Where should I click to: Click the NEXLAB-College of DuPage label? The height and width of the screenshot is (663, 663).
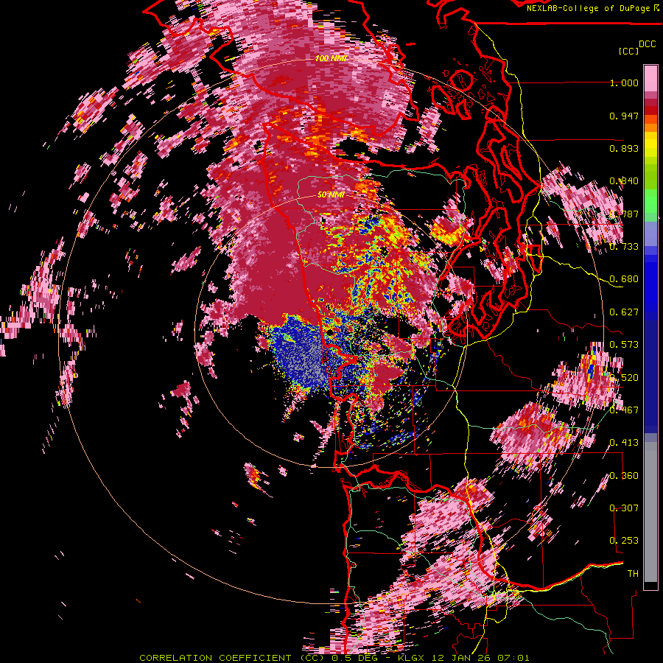589,8
